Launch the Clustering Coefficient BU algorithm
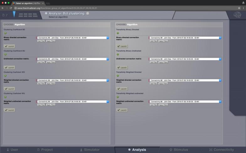The image size is (246, 153). [9, 67]
